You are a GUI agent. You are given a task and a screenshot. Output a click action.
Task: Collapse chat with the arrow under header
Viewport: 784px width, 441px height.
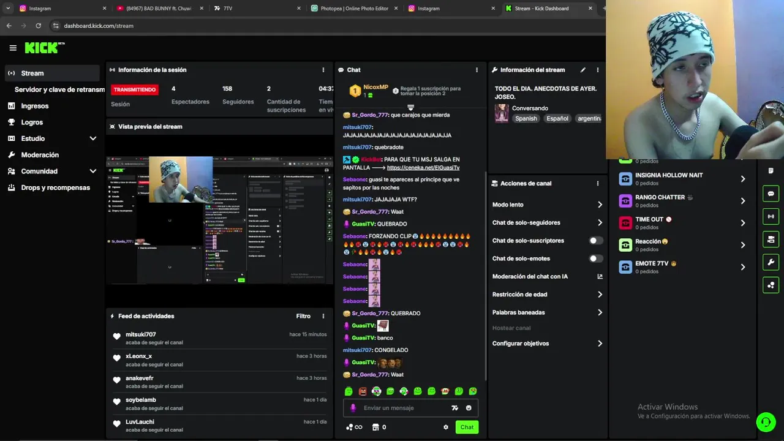410,107
